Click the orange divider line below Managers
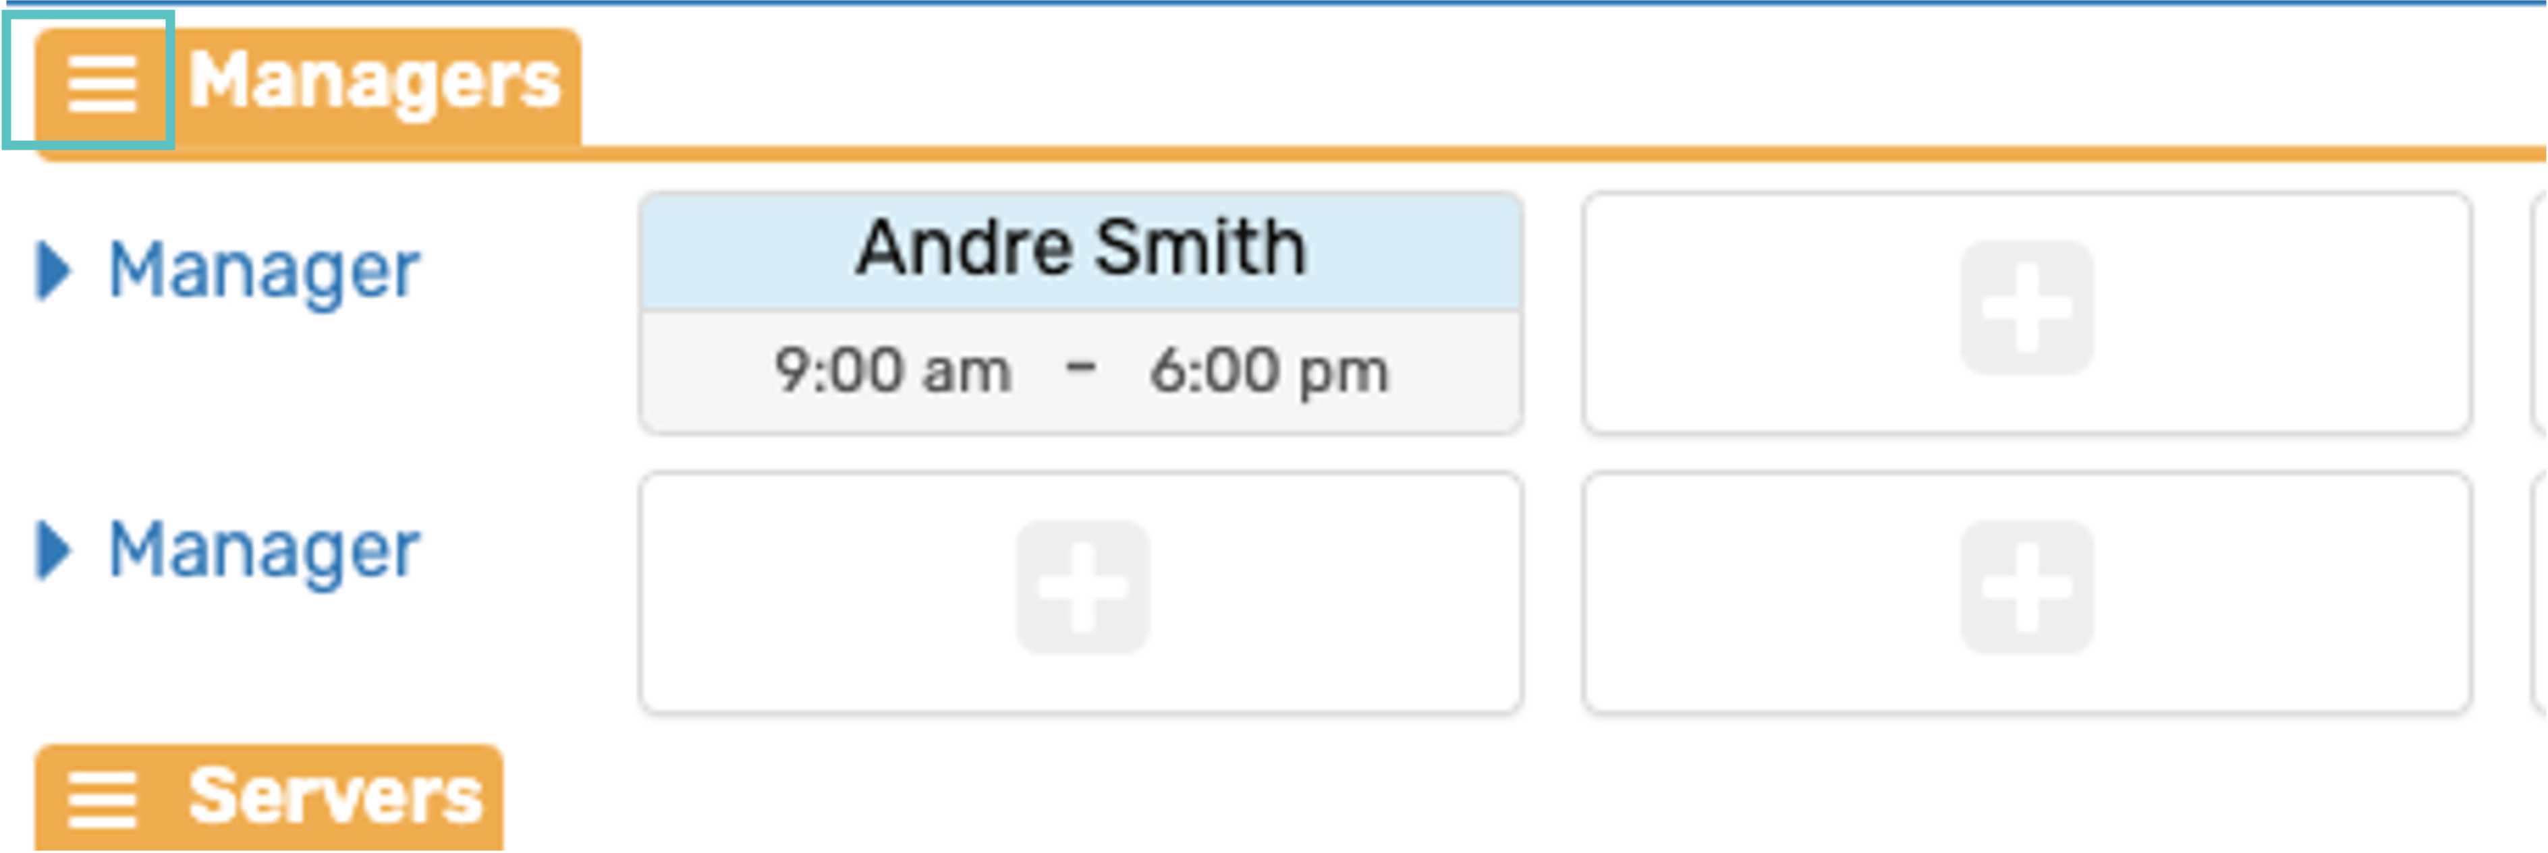The height and width of the screenshot is (853, 2548). [x=1385, y=153]
